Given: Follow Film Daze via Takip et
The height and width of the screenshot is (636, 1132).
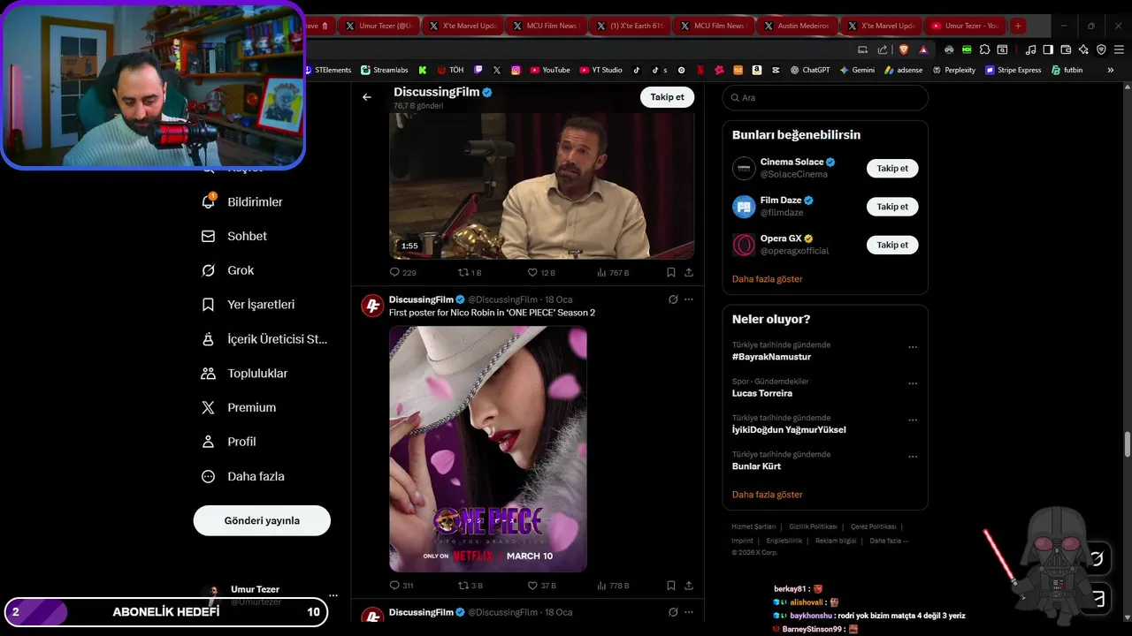Looking at the screenshot, I should click(892, 207).
